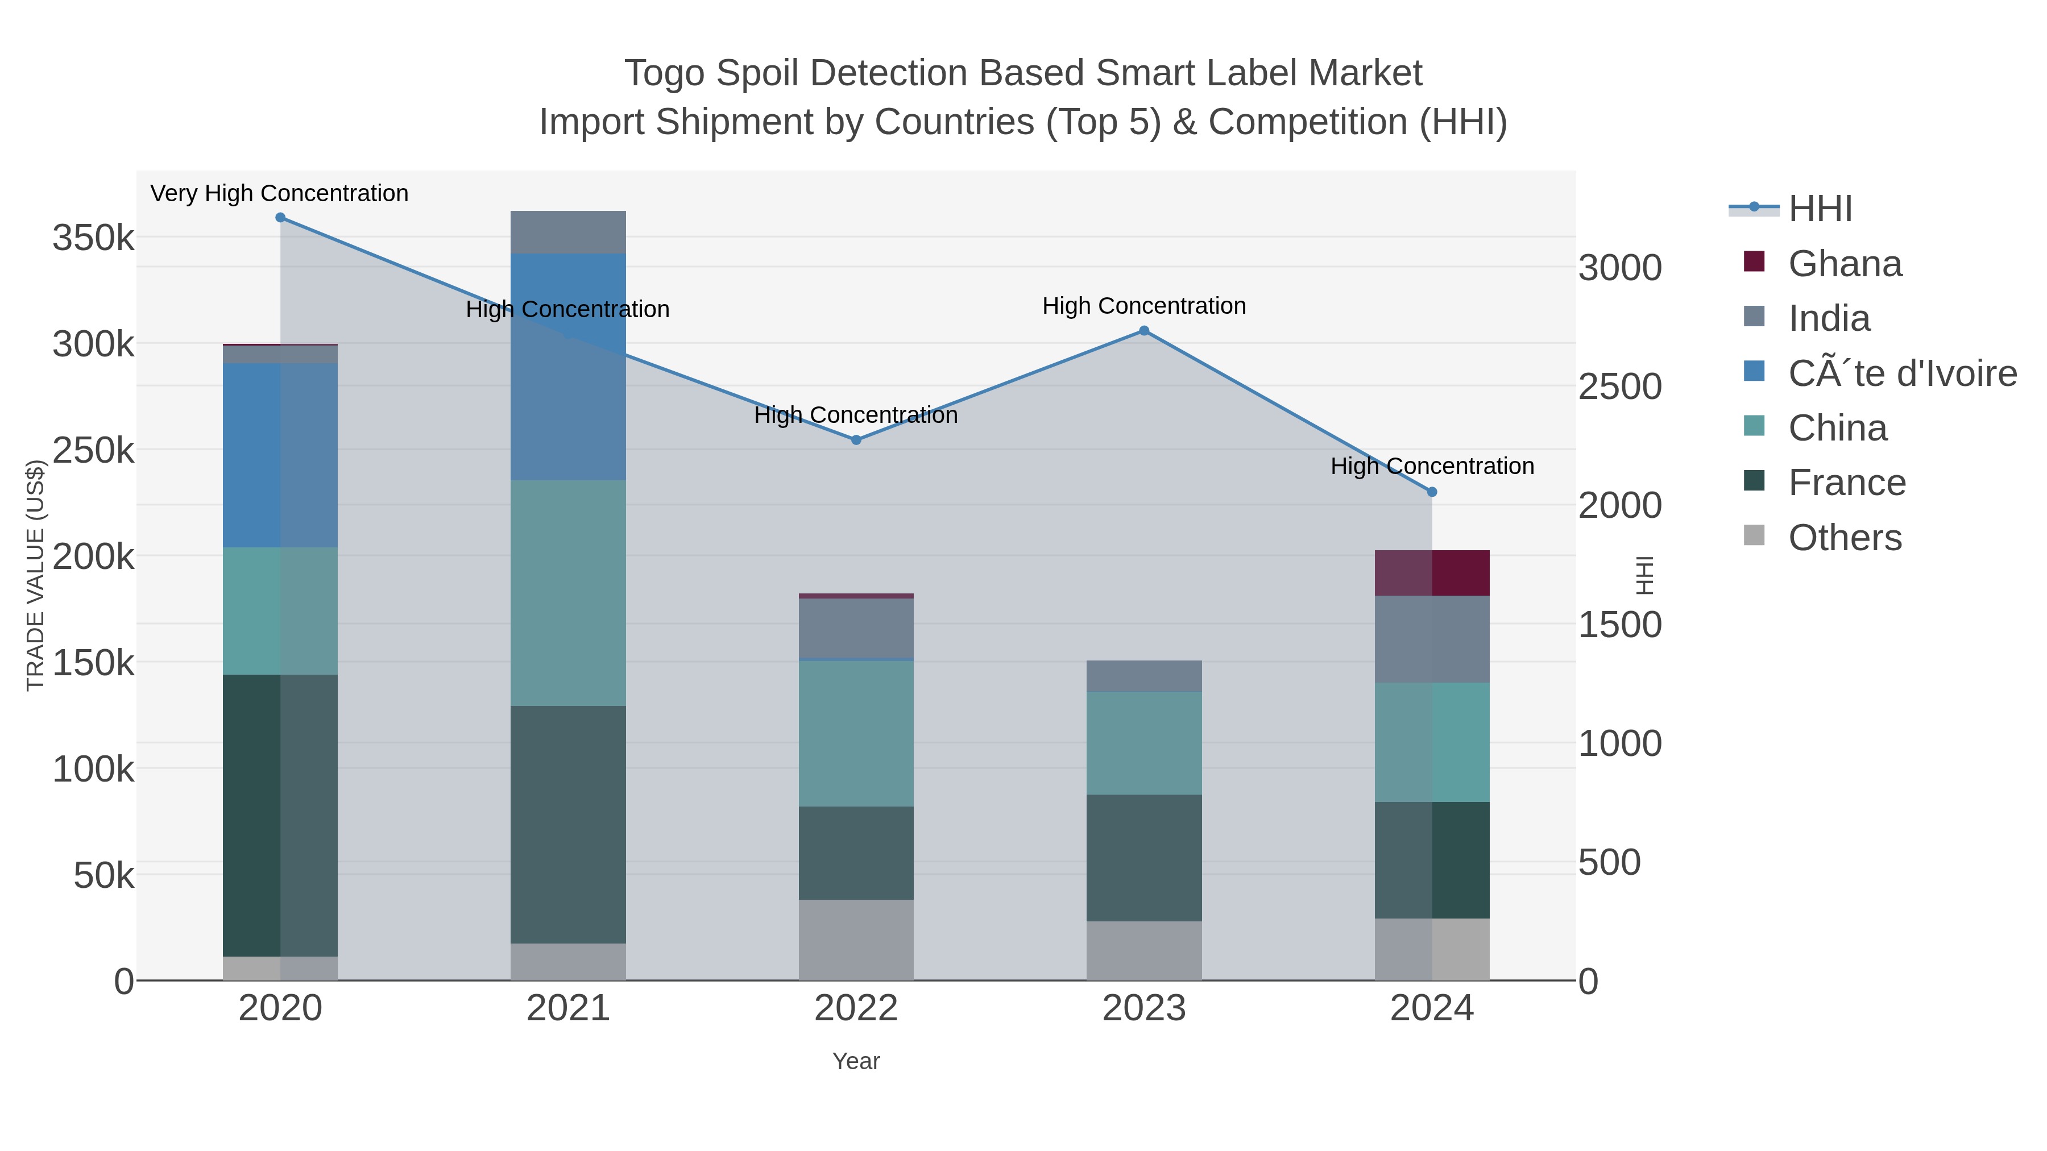The height and width of the screenshot is (1151, 2047).
Task: Click the India gray-blue legend swatch
Action: (1754, 316)
